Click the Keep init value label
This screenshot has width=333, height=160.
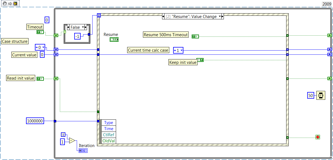[x=183, y=62]
